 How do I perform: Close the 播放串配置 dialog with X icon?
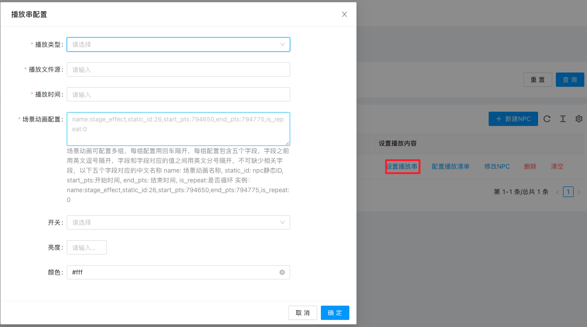pos(344,14)
